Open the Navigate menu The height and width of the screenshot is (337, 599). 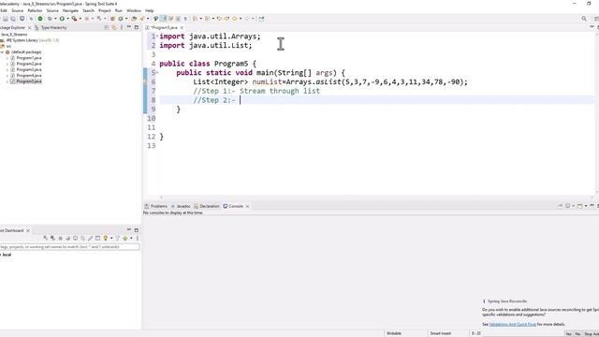[x=70, y=10]
